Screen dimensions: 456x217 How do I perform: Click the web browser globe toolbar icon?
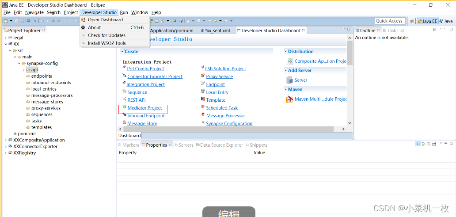(x=174, y=21)
